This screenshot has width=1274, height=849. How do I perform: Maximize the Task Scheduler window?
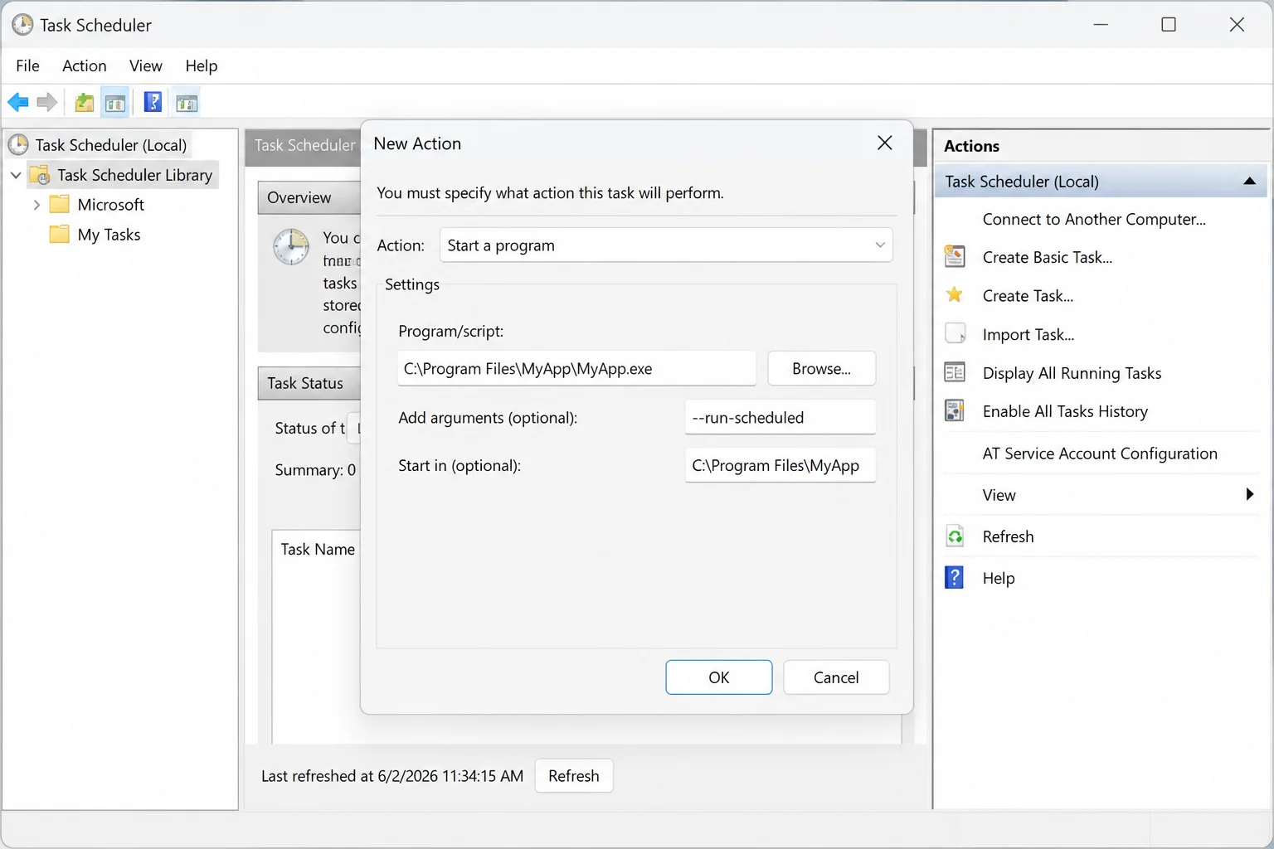tap(1169, 25)
